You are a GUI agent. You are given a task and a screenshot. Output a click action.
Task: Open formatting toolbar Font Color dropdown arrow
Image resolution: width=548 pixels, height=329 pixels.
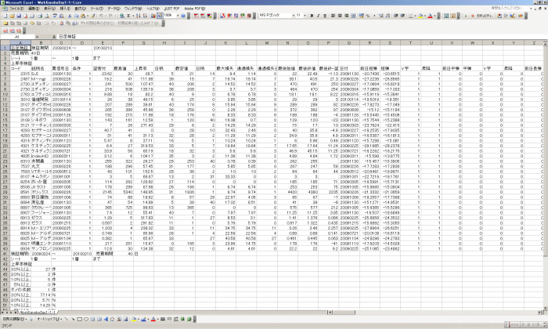[x=434, y=16]
